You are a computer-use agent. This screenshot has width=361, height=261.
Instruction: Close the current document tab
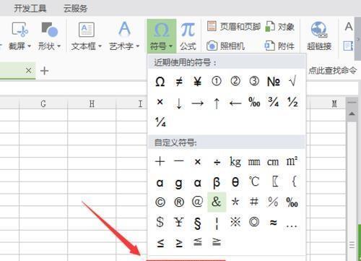coord(28,71)
